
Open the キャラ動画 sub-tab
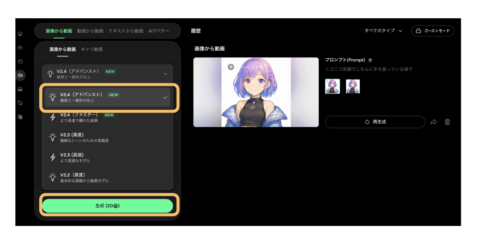pos(92,49)
